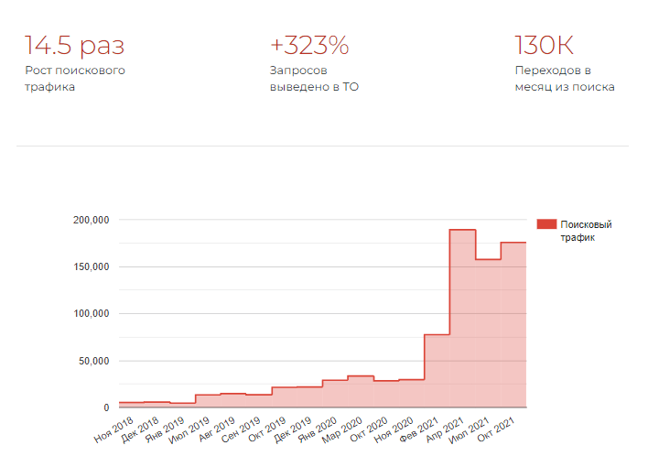Click the 200,000 y-axis label
Viewport: 648px width, 456px height.
[92, 220]
